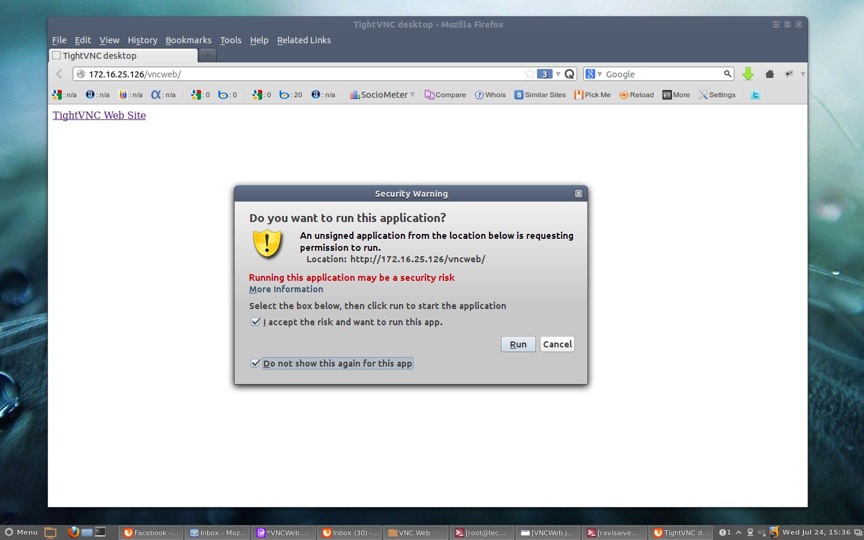Open the browser home page icon
Viewport: 864px width, 540px height.
coord(770,74)
